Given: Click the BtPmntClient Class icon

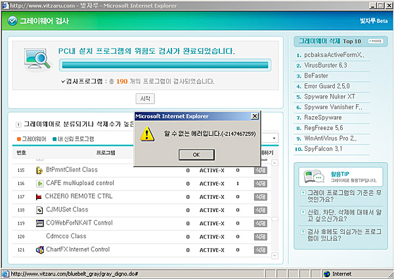Looking at the screenshot, I should point(39,170).
